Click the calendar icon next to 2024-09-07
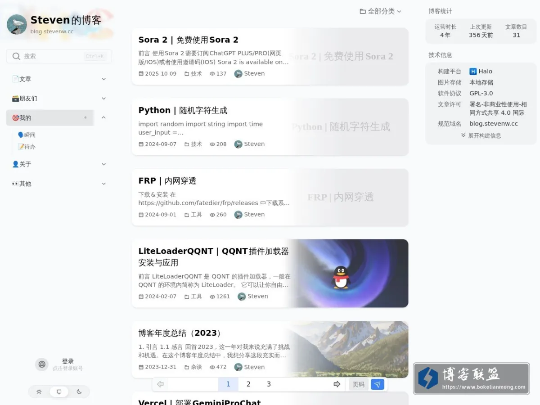 (x=141, y=144)
